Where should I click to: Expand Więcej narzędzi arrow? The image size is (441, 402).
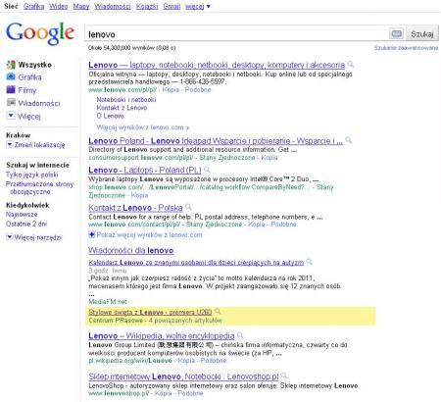point(9,237)
